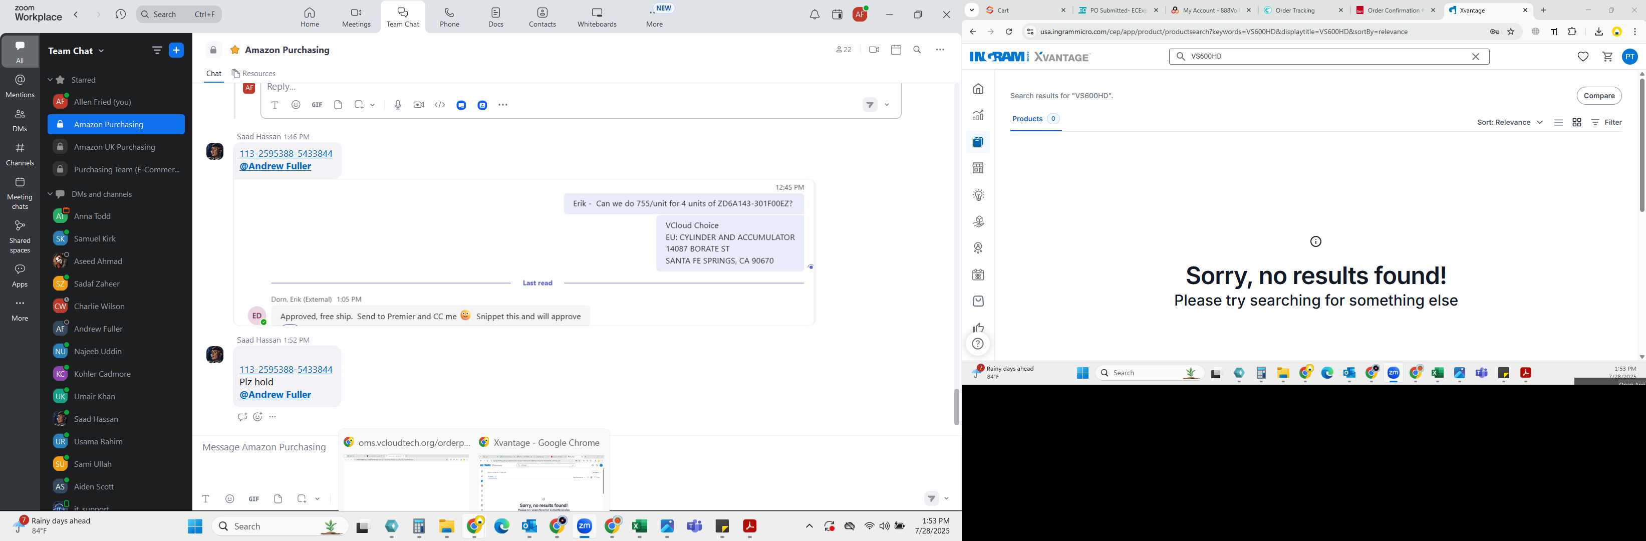Add a reaction to the Plz hold message

257,416
